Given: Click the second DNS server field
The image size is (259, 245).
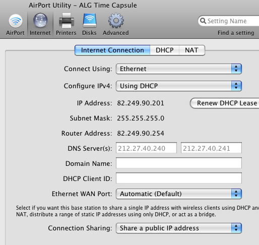Looking at the screenshot, I should (x=211, y=148).
